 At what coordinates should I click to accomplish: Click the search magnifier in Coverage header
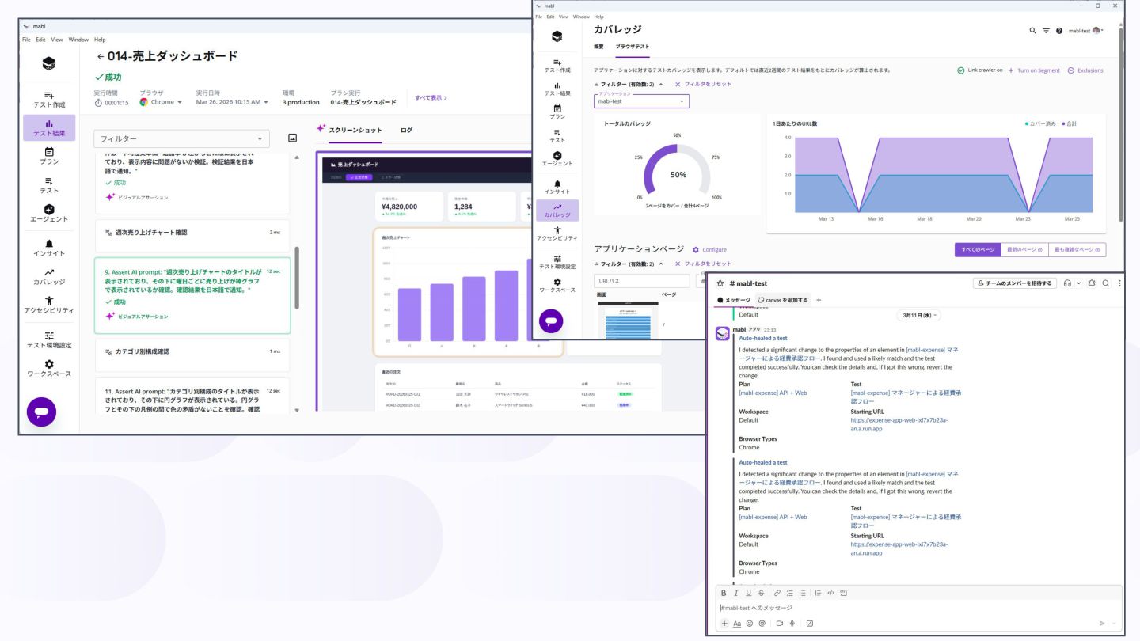[x=1032, y=30]
